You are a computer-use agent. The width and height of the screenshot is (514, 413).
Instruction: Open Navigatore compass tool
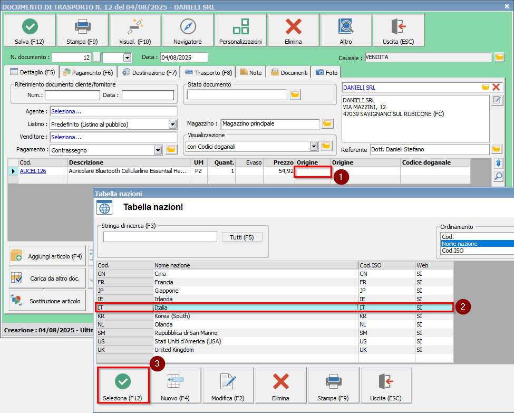coord(188,30)
